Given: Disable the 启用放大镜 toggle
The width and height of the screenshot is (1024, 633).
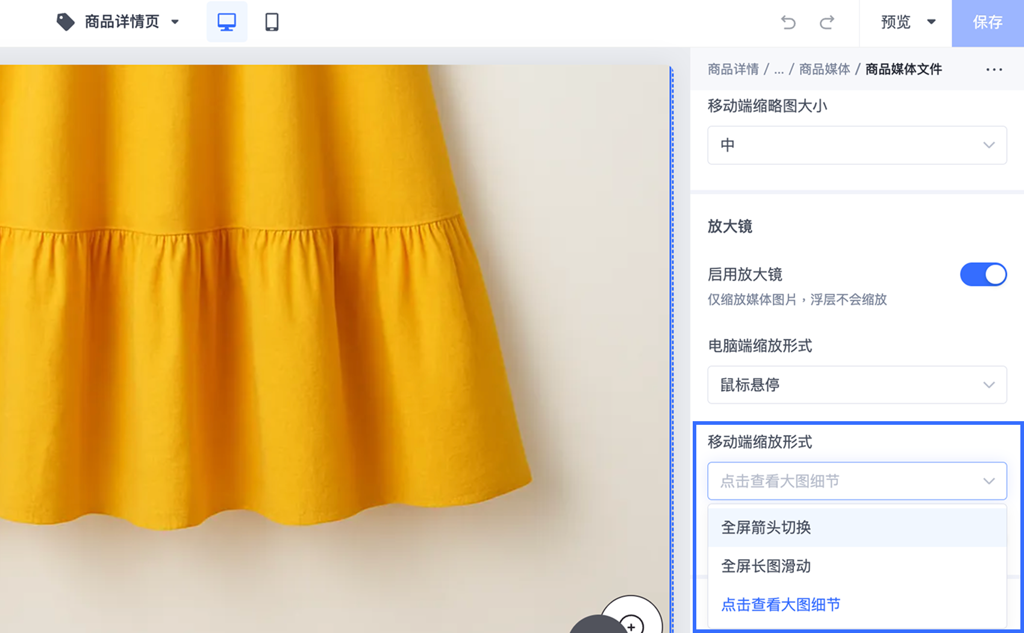Looking at the screenshot, I should (x=983, y=274).
